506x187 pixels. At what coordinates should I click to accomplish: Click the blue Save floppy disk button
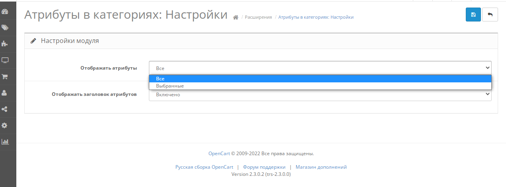(x=473, y=15)
